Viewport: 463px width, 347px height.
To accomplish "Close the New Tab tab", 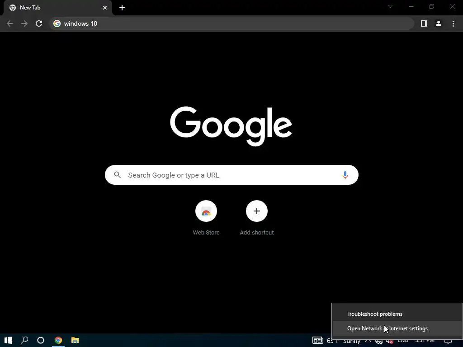I will pyautogui.click(x=105, y=8).
